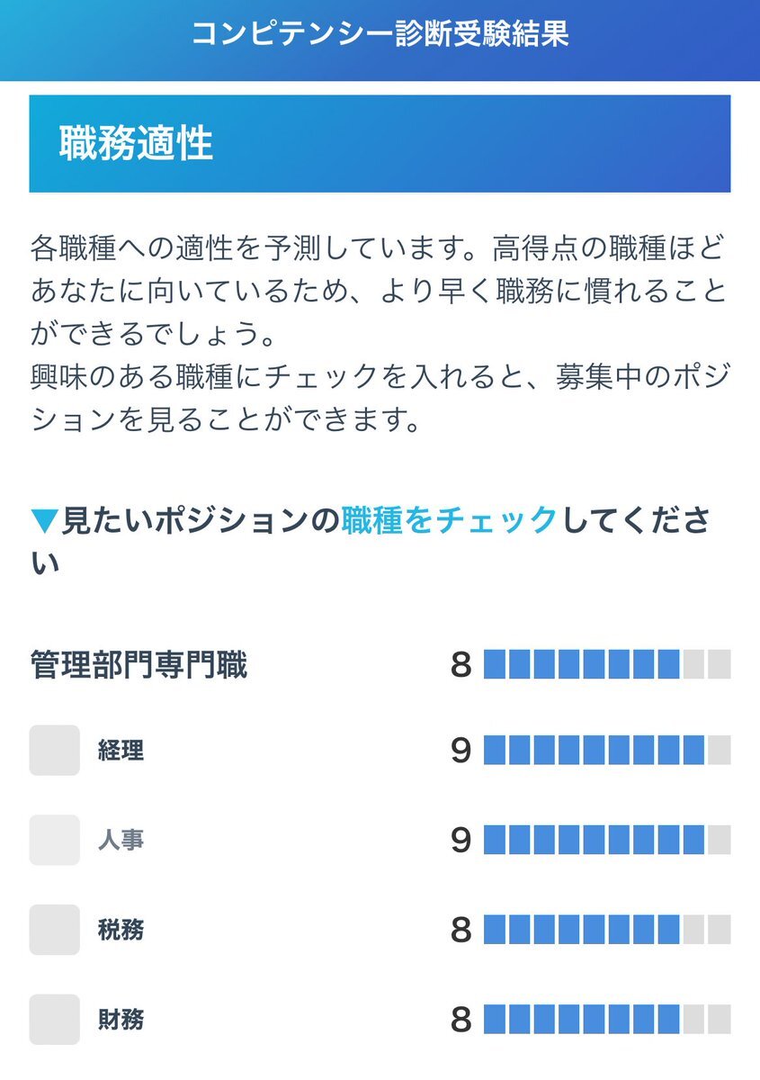Click the 経理 score number 9
760x1080 pixels.
point(460,751)
